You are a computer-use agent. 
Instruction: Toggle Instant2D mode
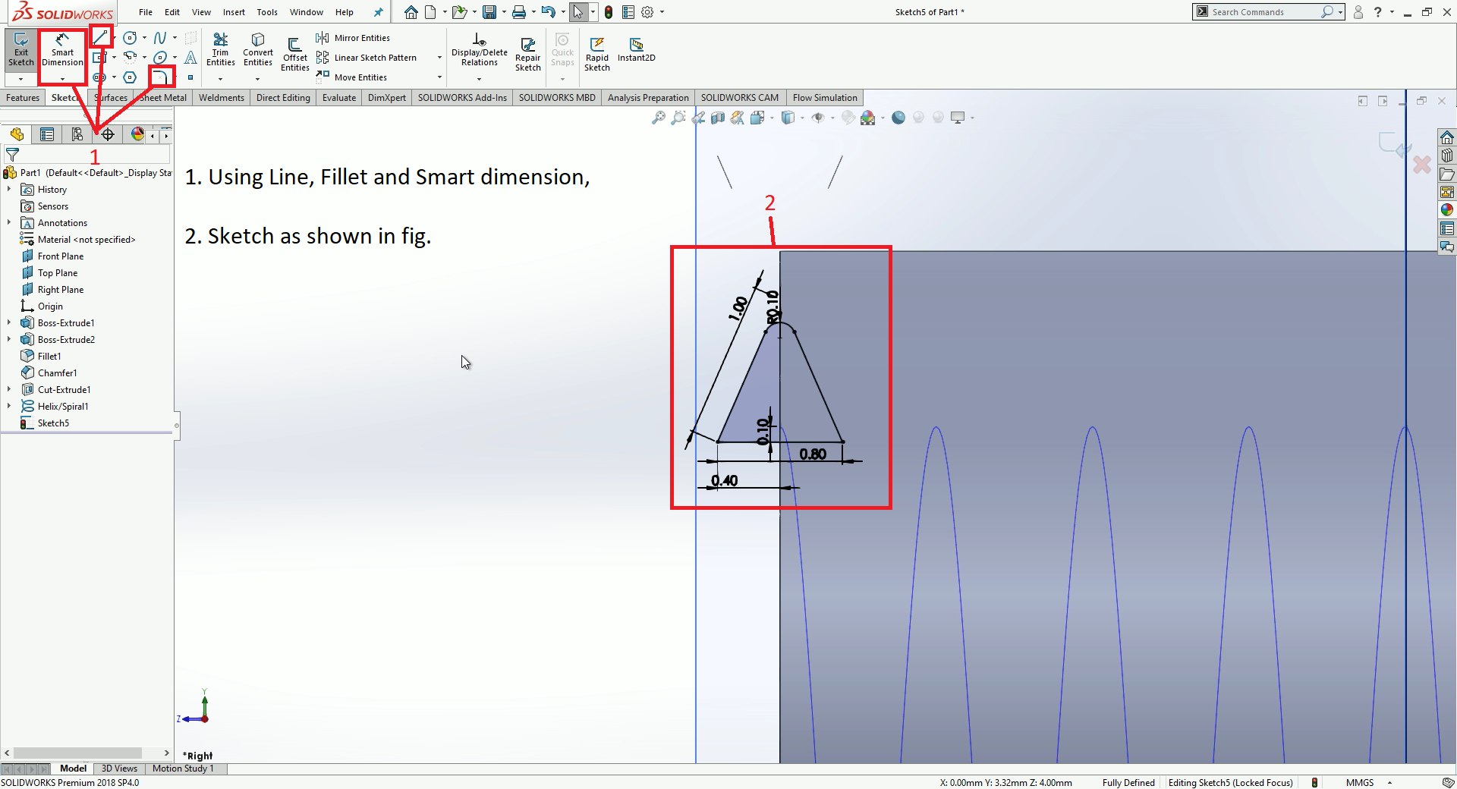[636, 50]
